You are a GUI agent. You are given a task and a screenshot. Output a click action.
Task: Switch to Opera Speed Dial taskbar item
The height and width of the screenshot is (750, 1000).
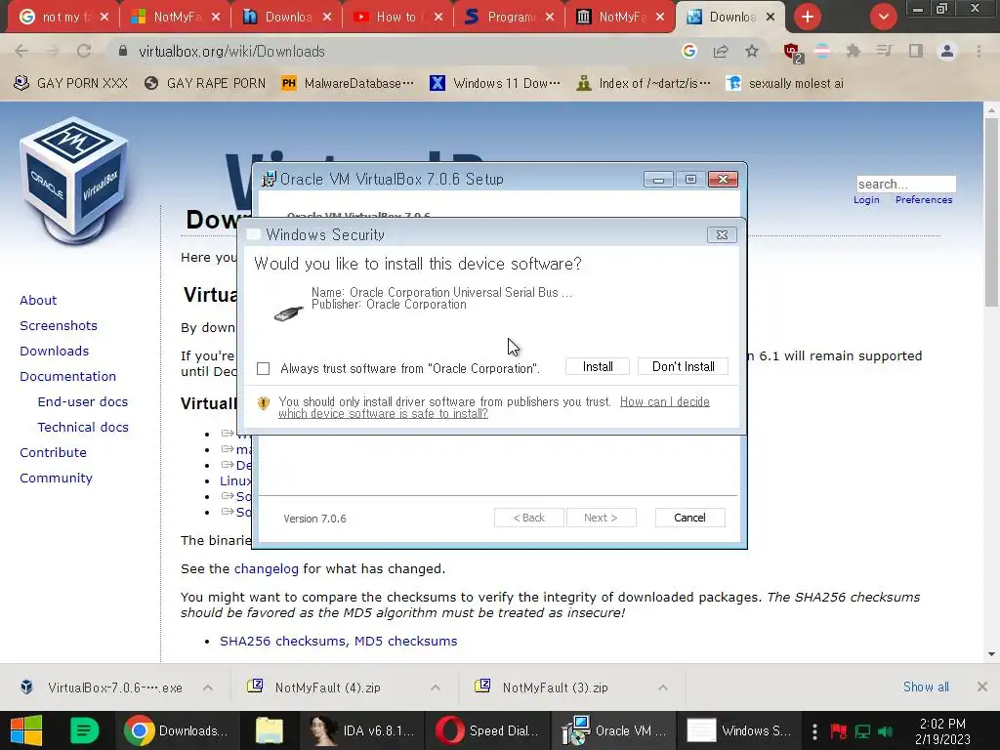(x=488, y=730)
